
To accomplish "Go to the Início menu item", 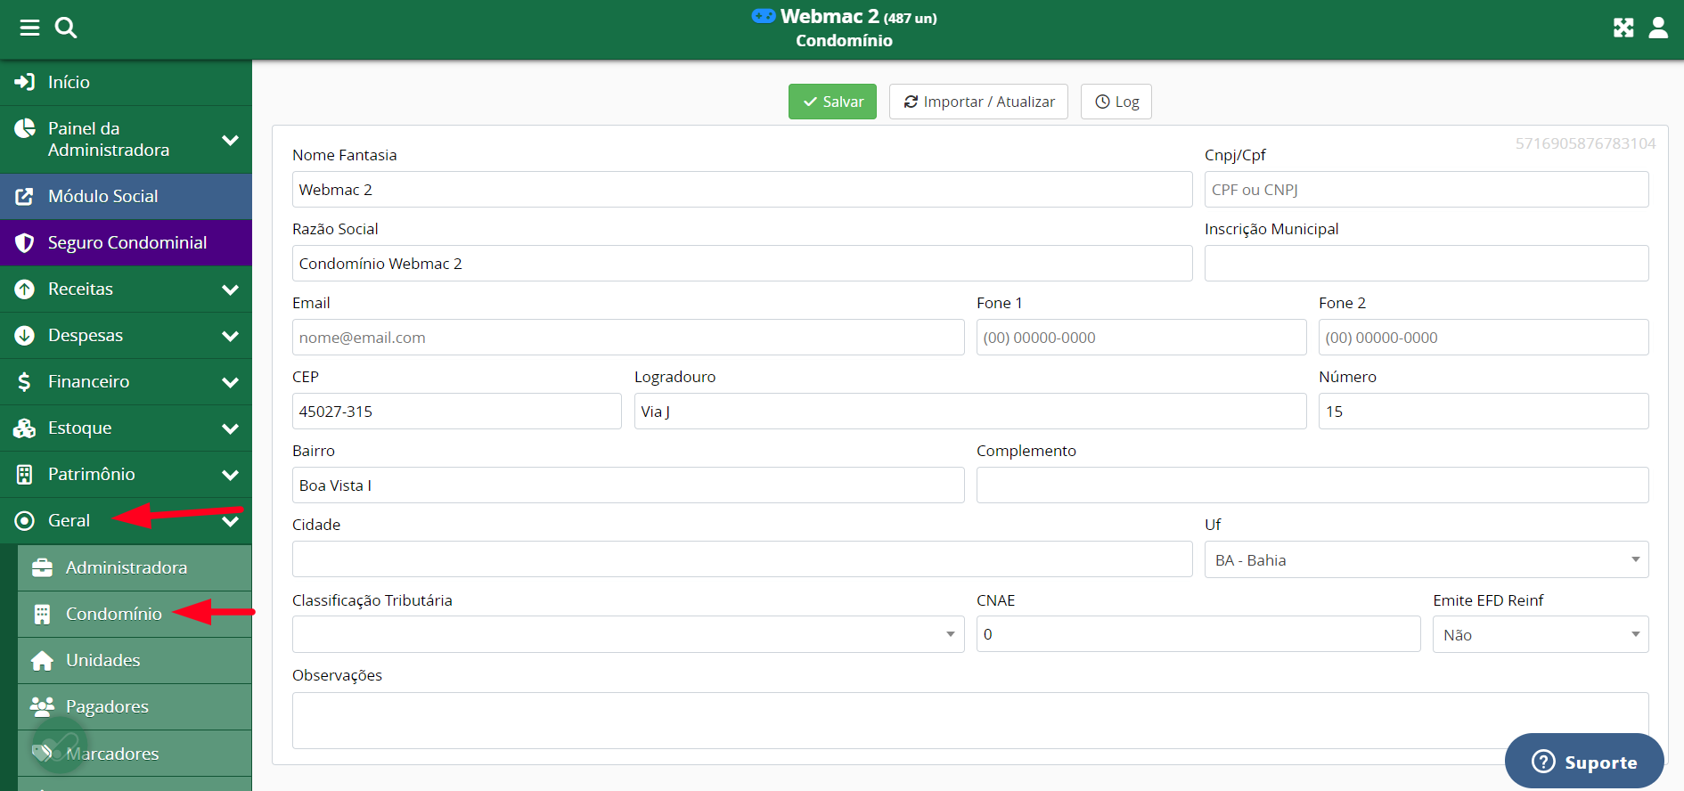I will 69,82.
